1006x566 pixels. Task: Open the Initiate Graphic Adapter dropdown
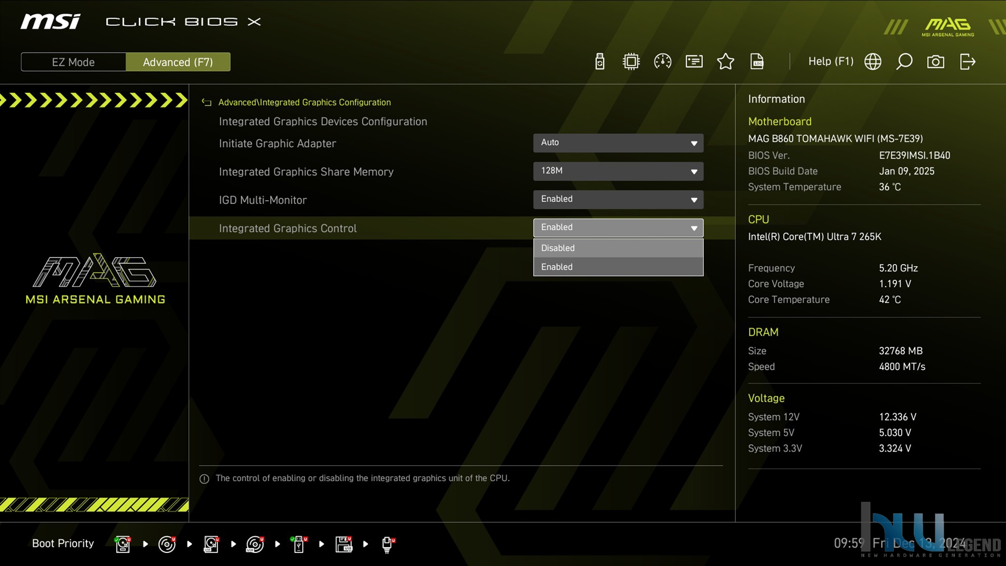point(618,143)
